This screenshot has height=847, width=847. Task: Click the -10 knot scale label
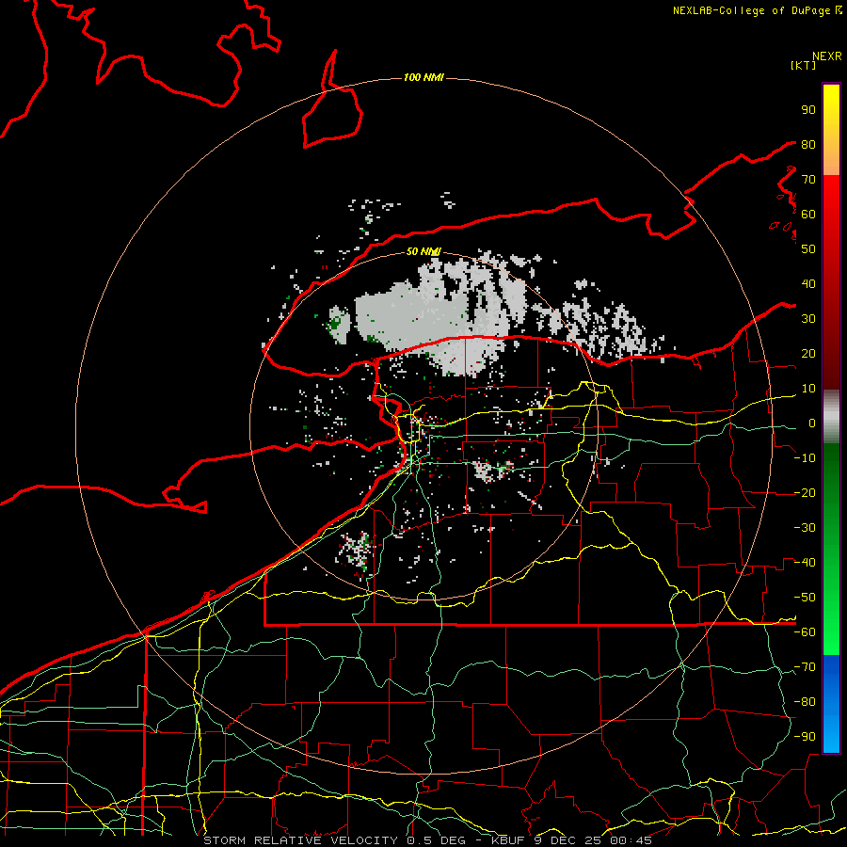coord(805,458)
